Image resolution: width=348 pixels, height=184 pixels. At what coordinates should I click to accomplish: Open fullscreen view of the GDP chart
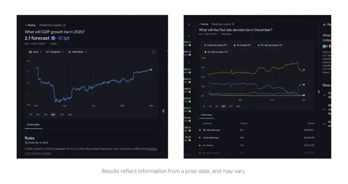pos(154,52)
